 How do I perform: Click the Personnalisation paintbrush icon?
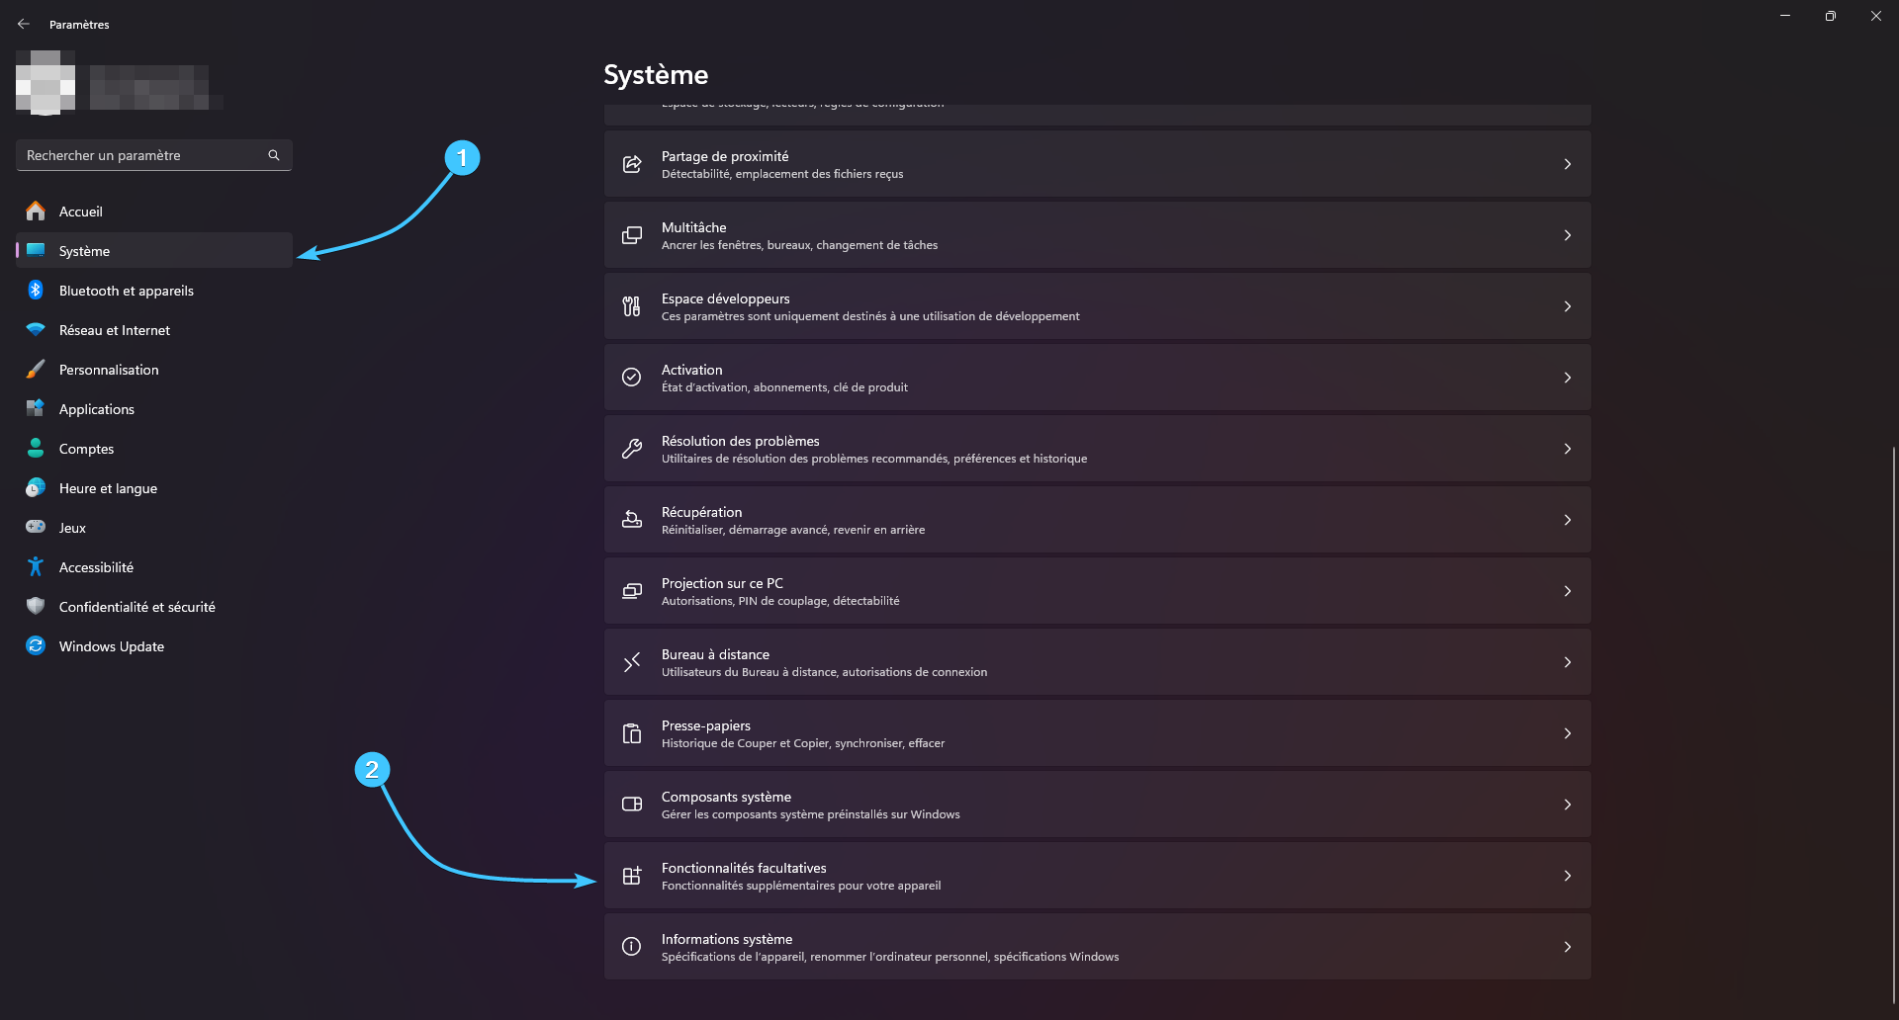click(x=36, y=369)
